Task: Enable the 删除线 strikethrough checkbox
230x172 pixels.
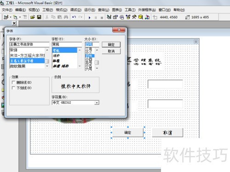Action: click(x=13, y=83)
